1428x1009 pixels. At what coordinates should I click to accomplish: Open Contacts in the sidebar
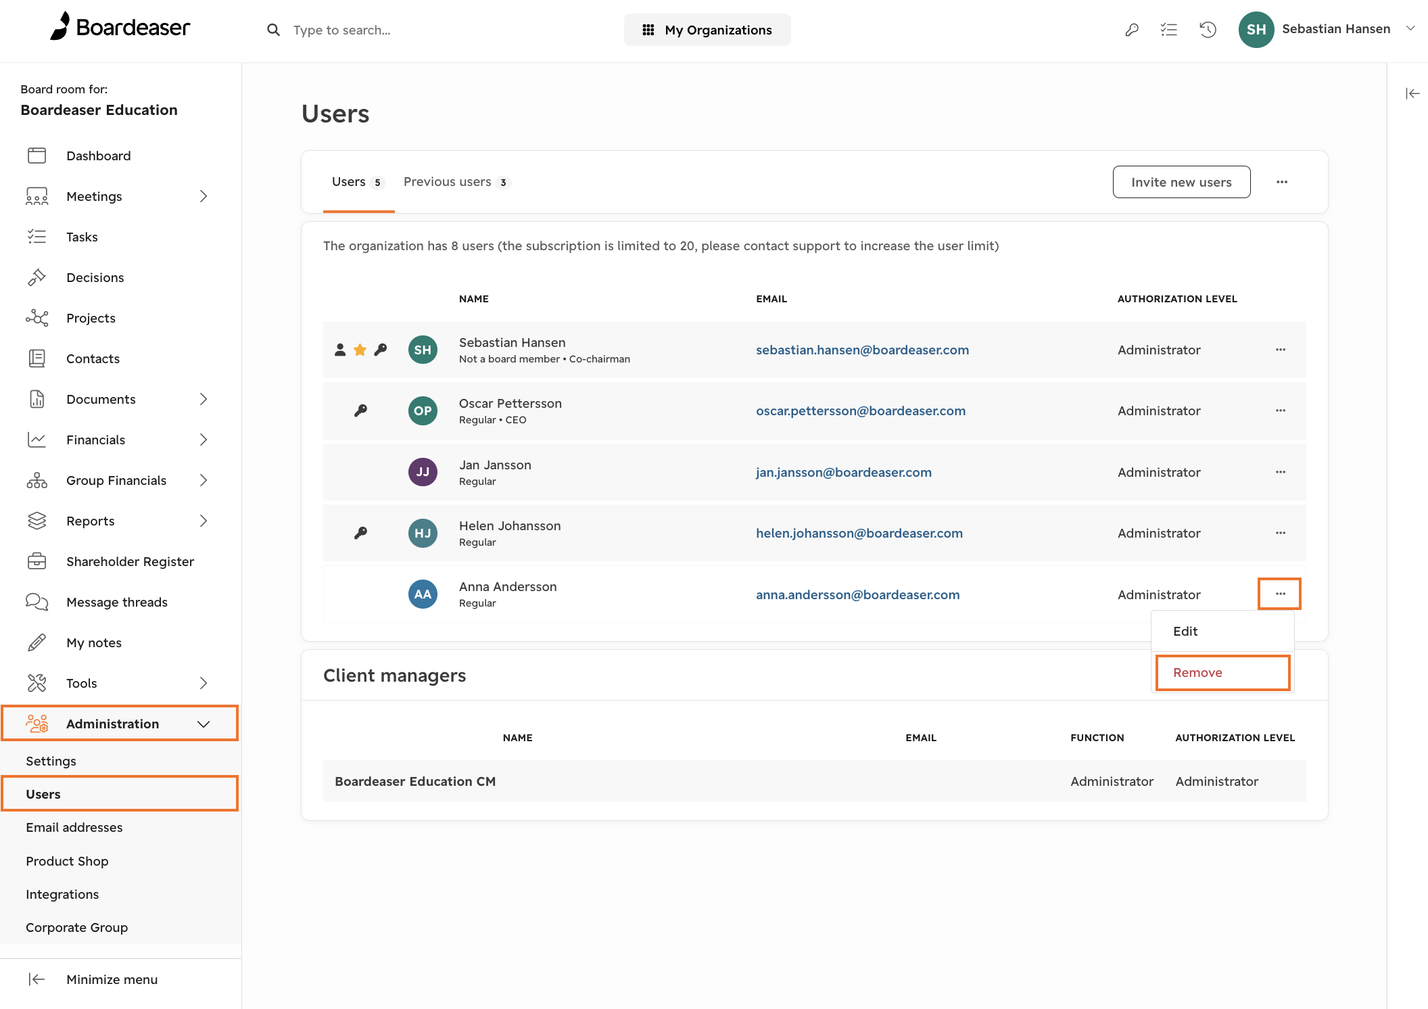click(x=93, y=358)
